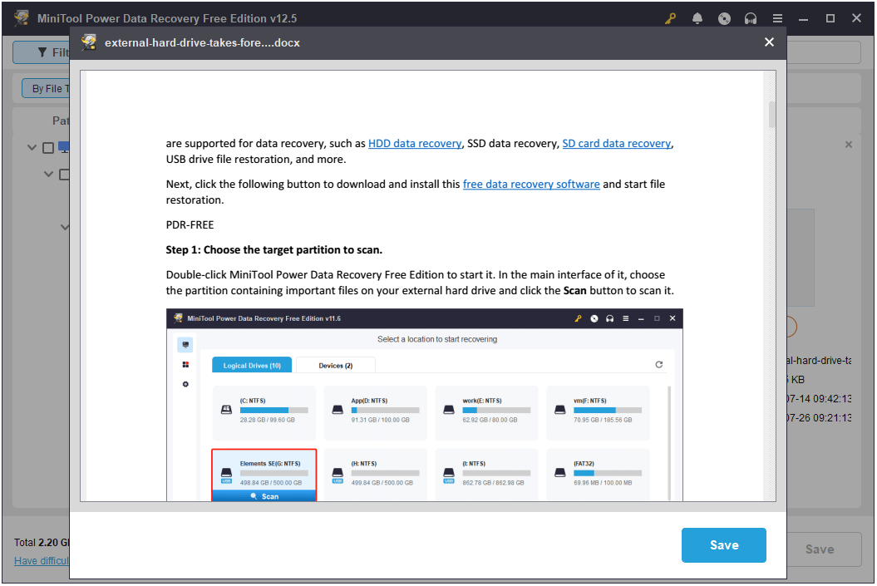
Task: Click the document icon on preview header
Action: pos(89,42)
